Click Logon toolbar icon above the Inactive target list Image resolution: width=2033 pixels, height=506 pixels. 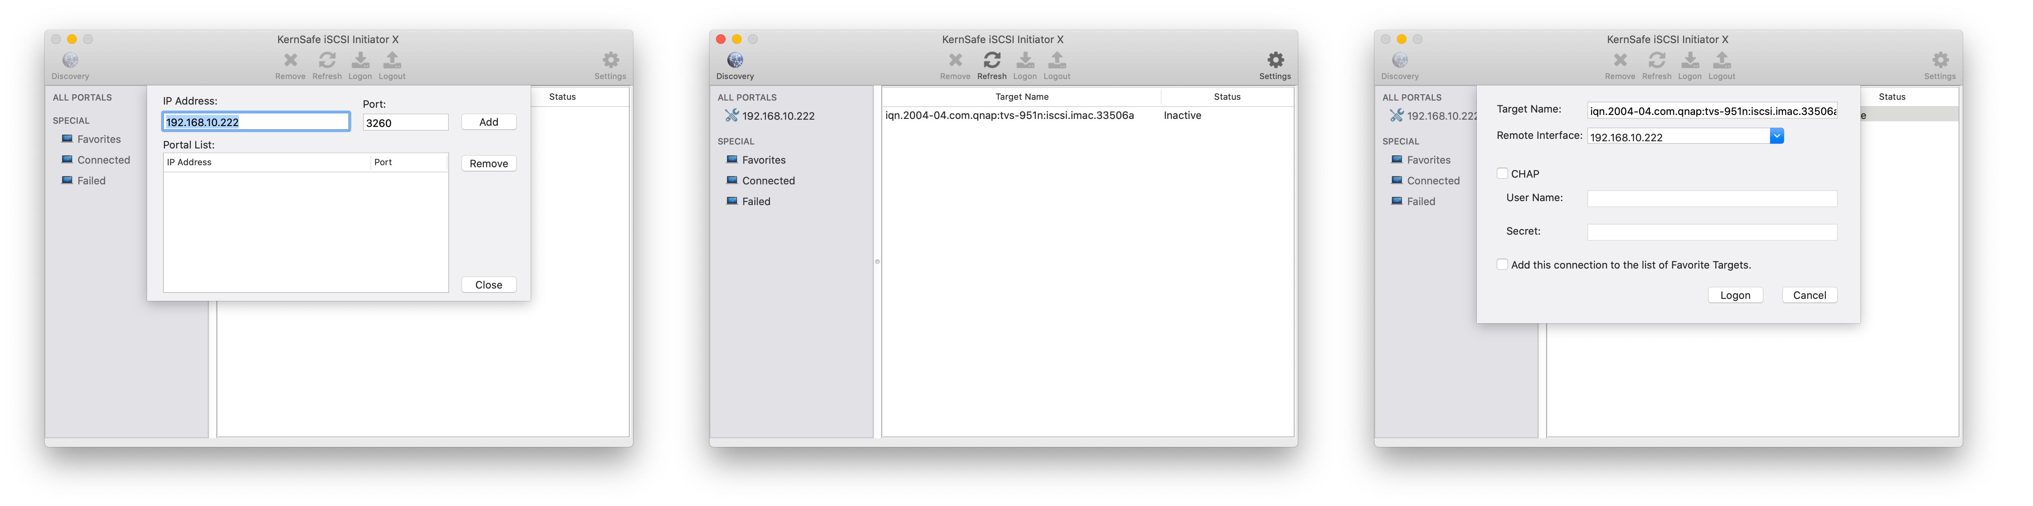(x=1024, y=61)
